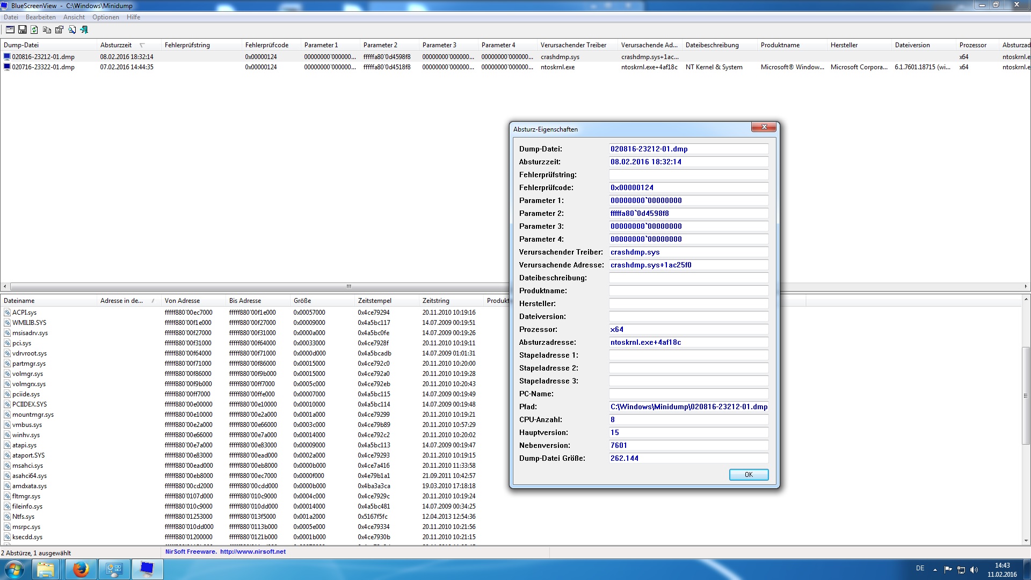
Task: Sort by Absturzzeit column header
Action: 116,45
